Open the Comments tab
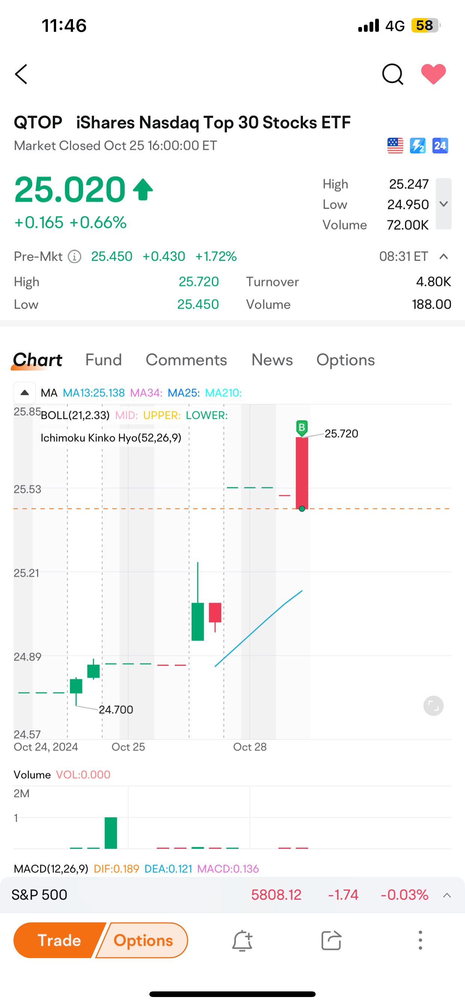 point(186,360)
